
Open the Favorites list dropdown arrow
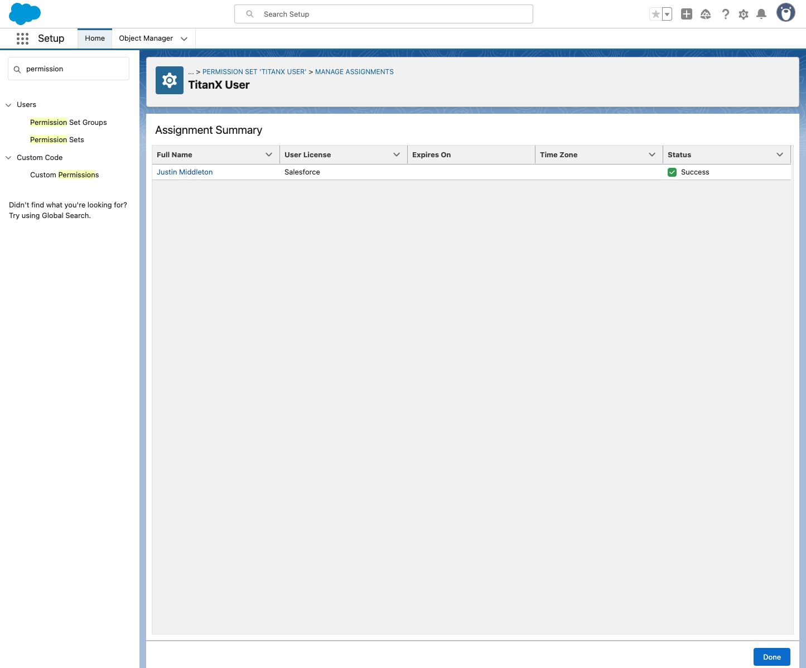click(x=667, y=14)
